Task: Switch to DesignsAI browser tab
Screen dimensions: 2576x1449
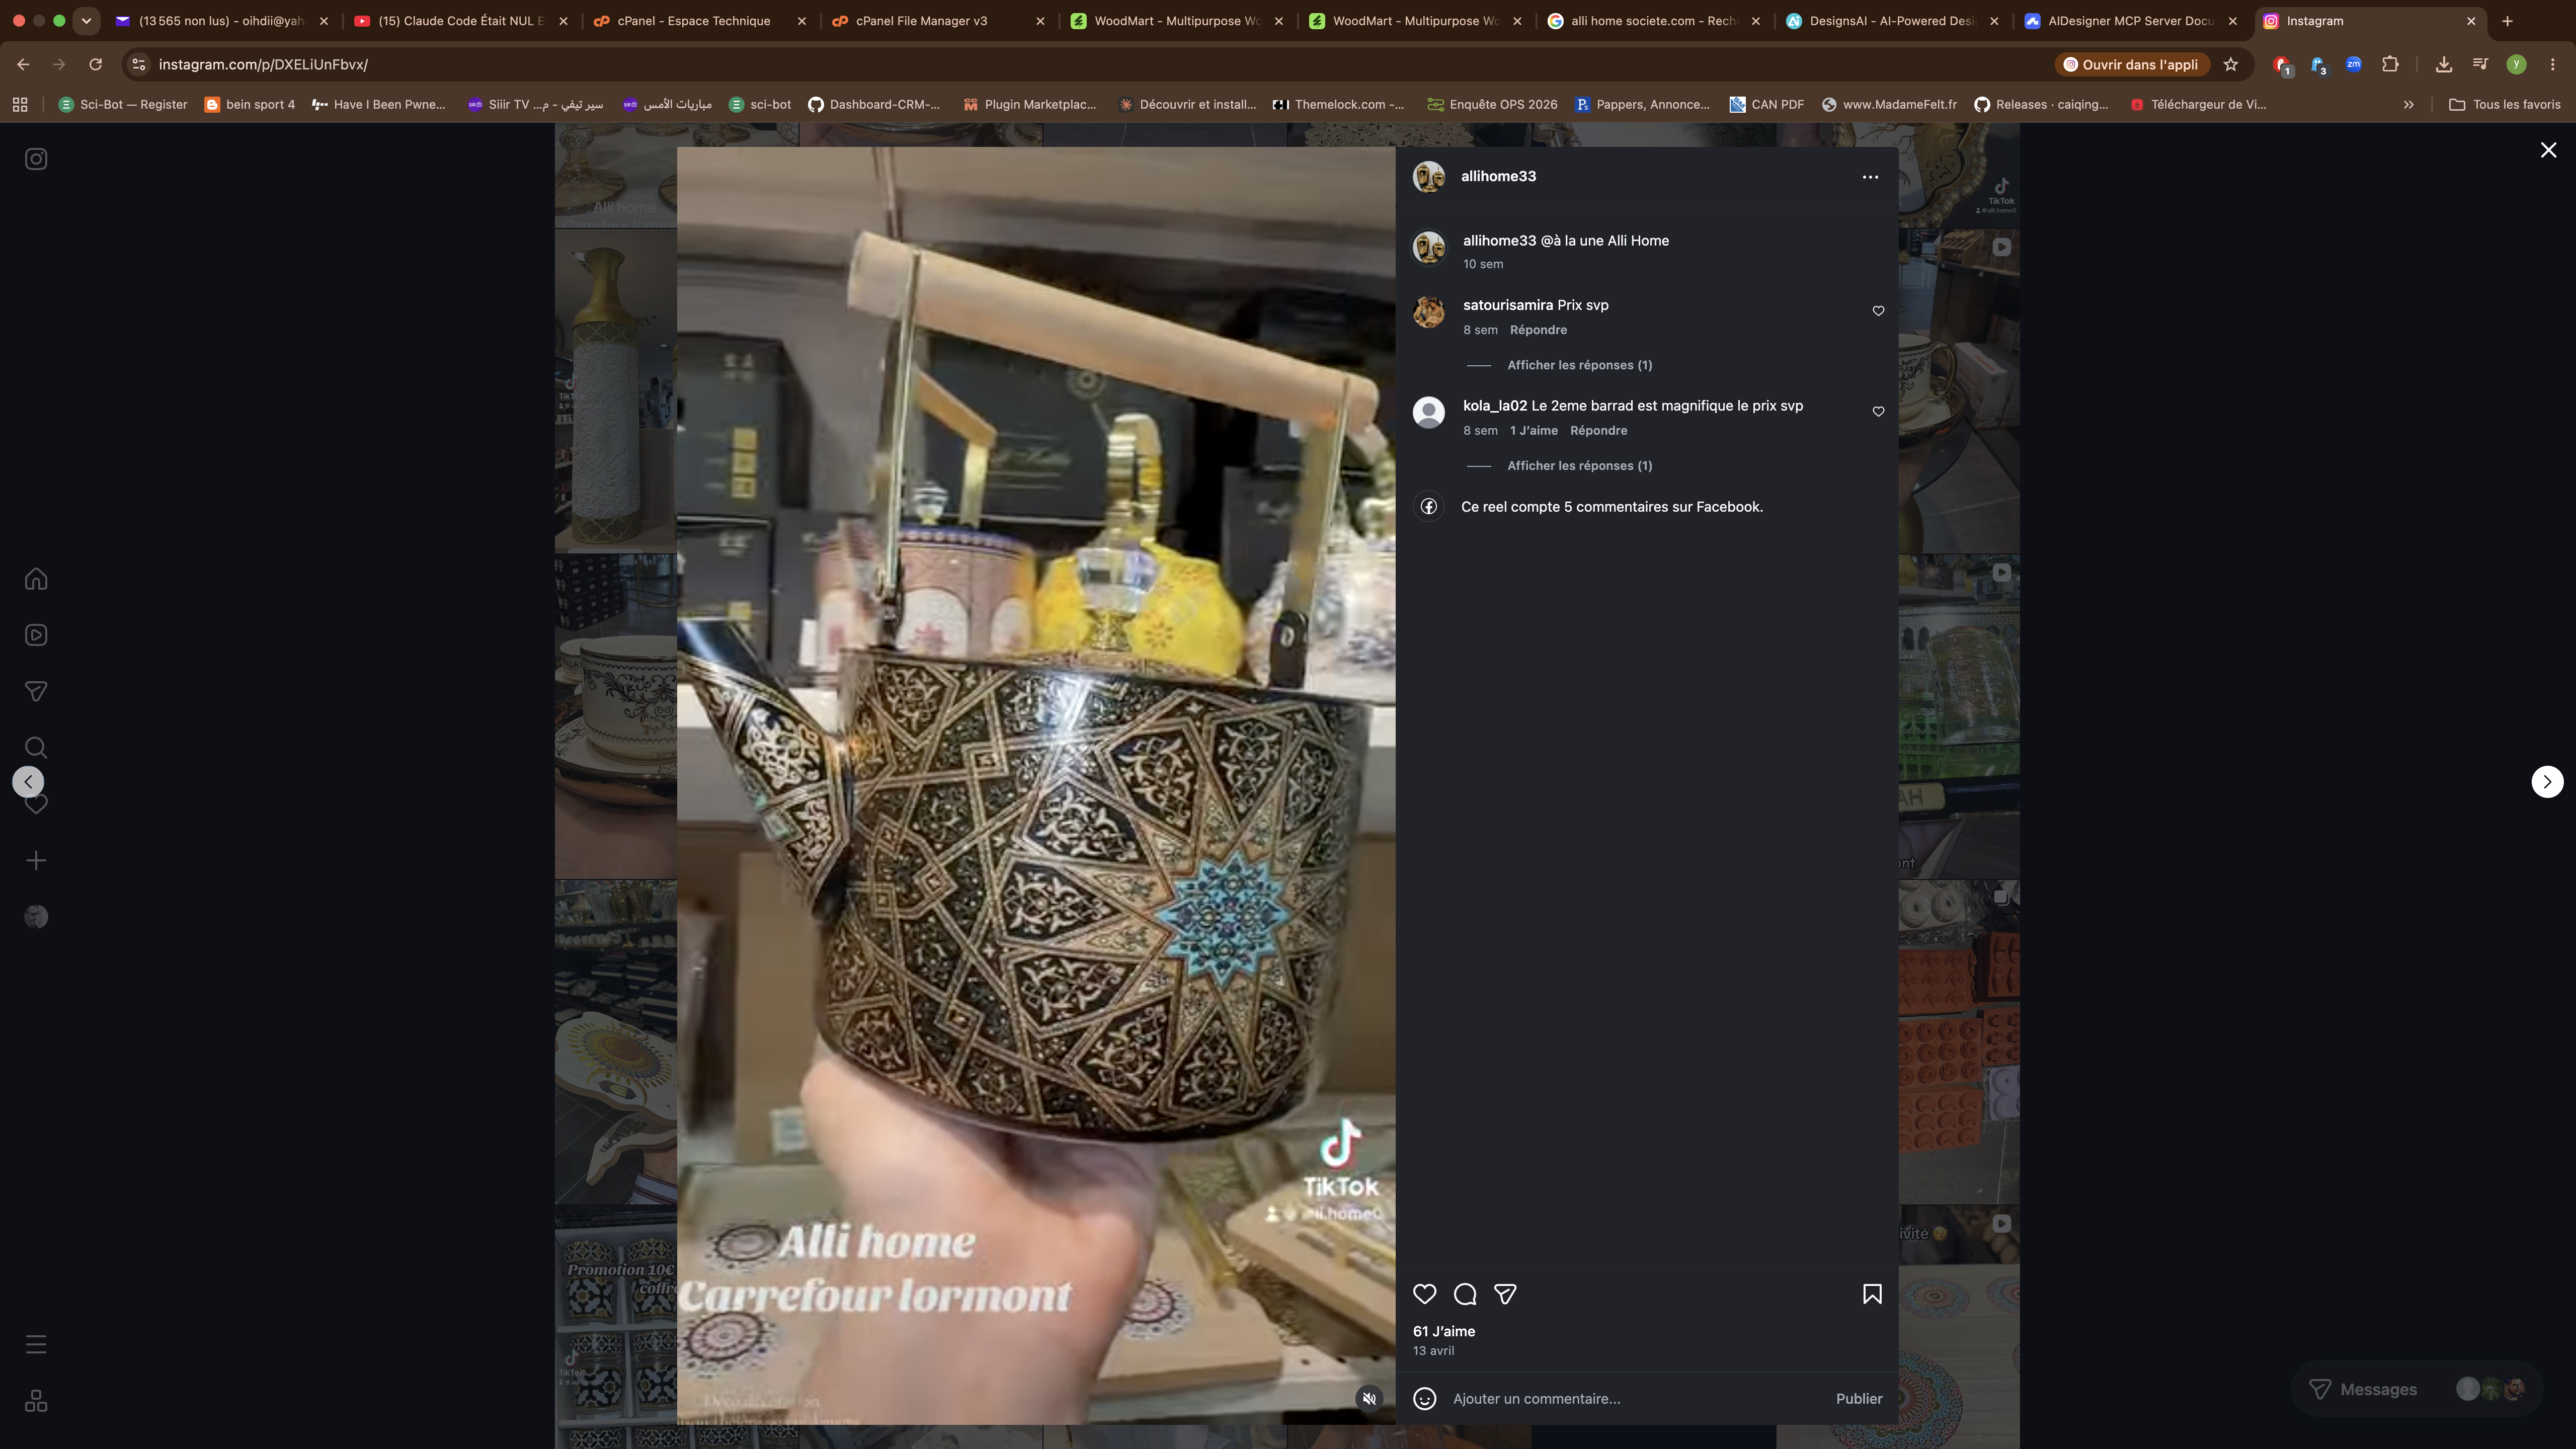Action: click(x=1891, y=21)
